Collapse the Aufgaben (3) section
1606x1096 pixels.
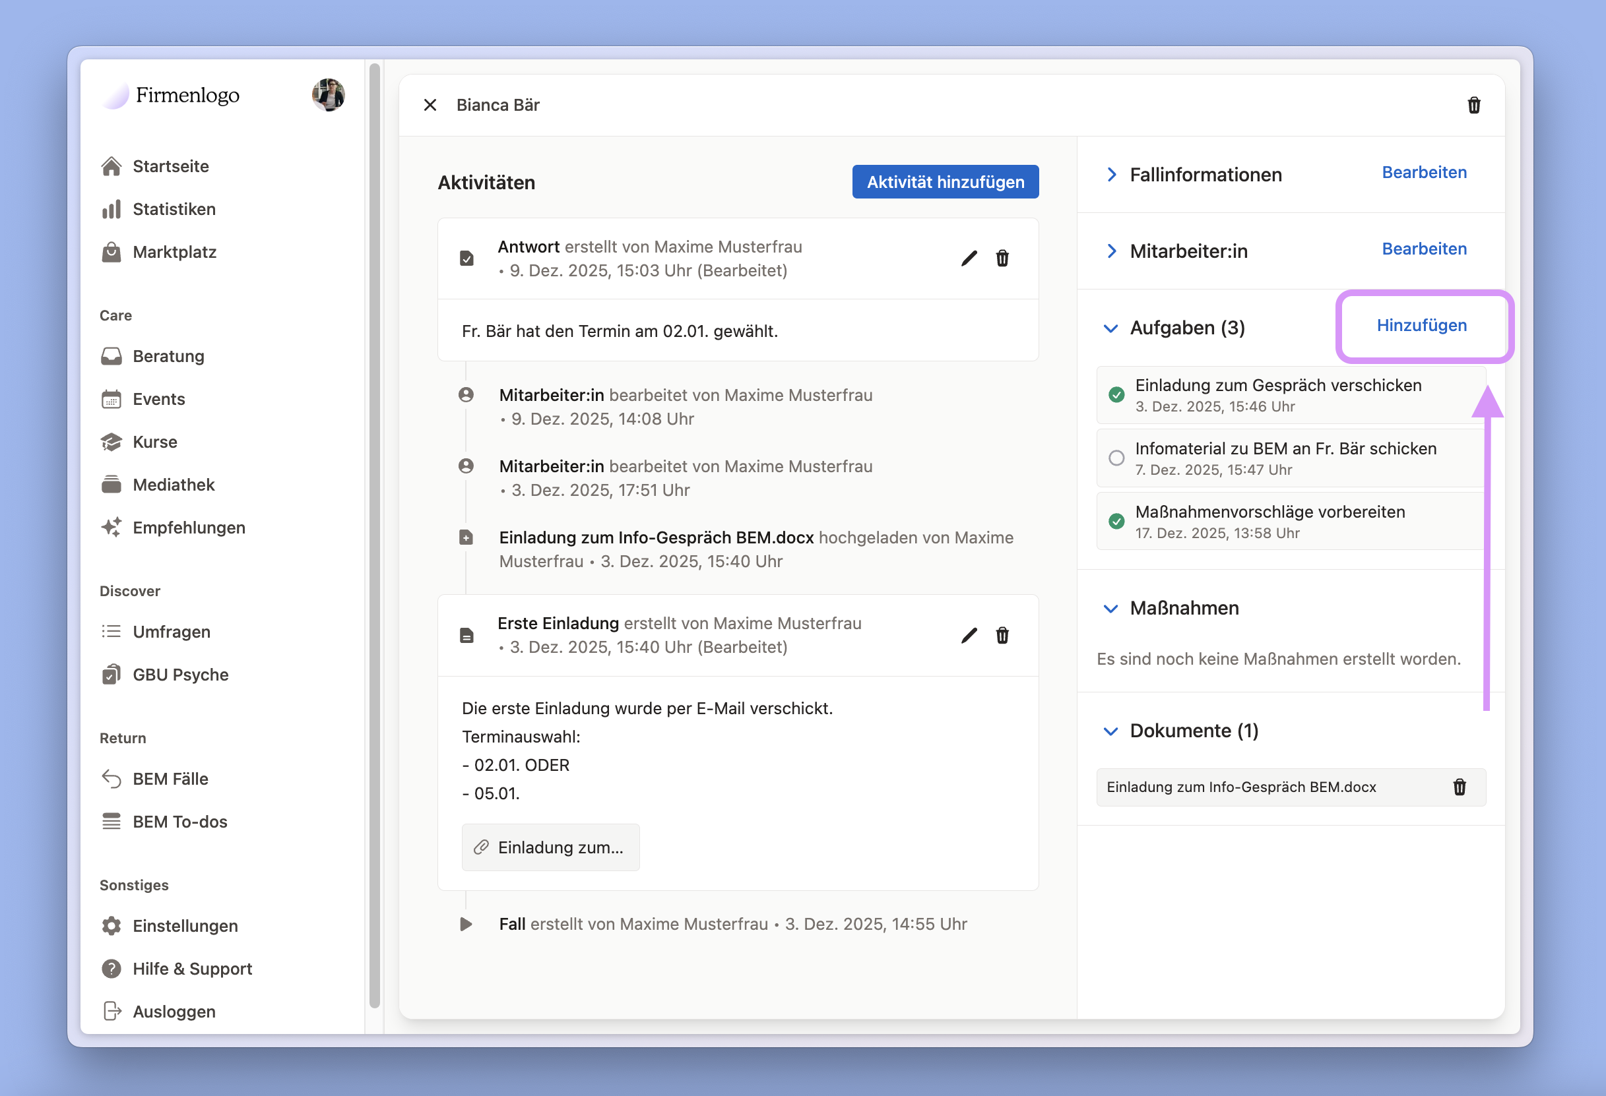[1110, 328]
